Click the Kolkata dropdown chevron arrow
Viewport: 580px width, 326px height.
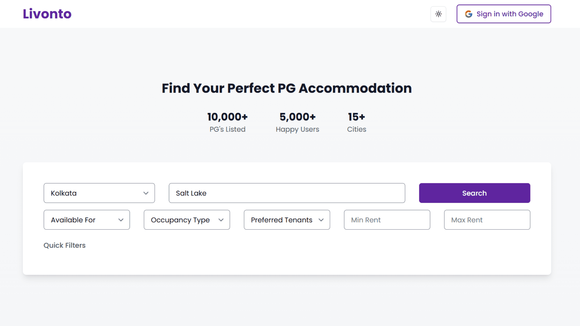(146, 193)
